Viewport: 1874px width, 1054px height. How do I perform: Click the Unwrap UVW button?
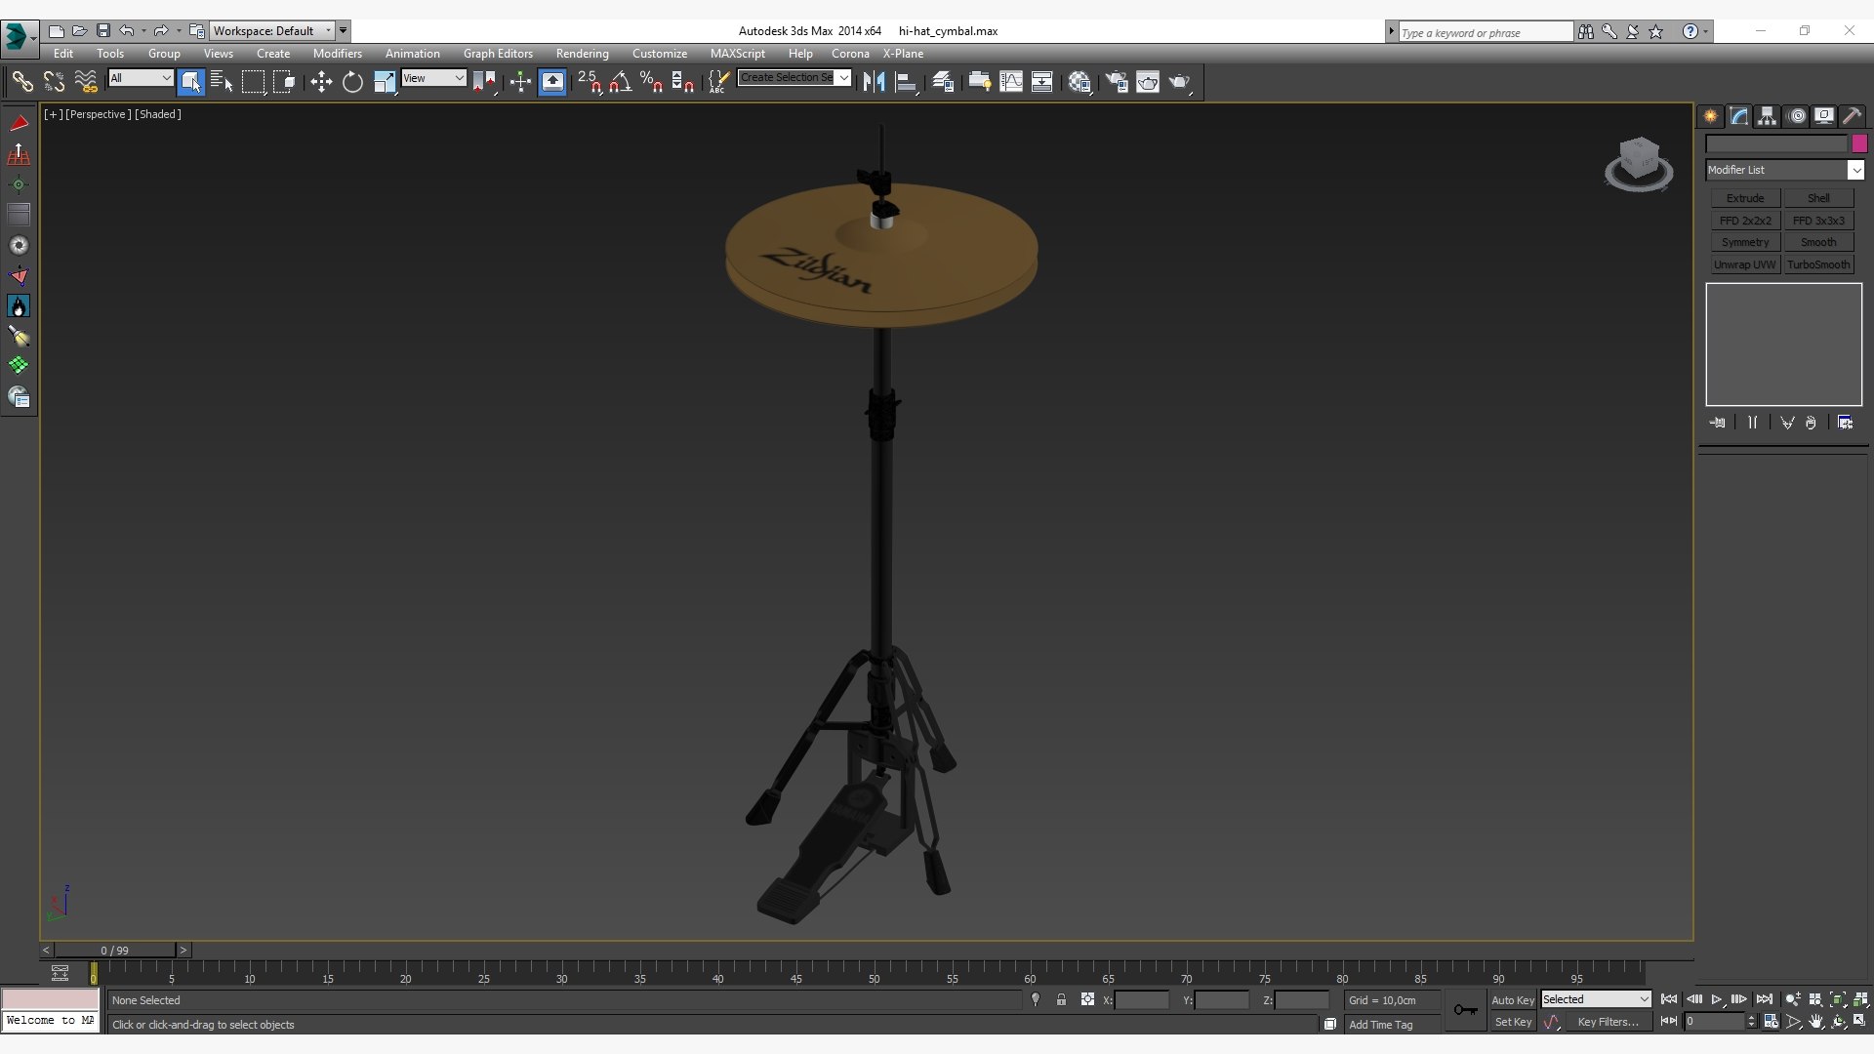pos(1745,264)
